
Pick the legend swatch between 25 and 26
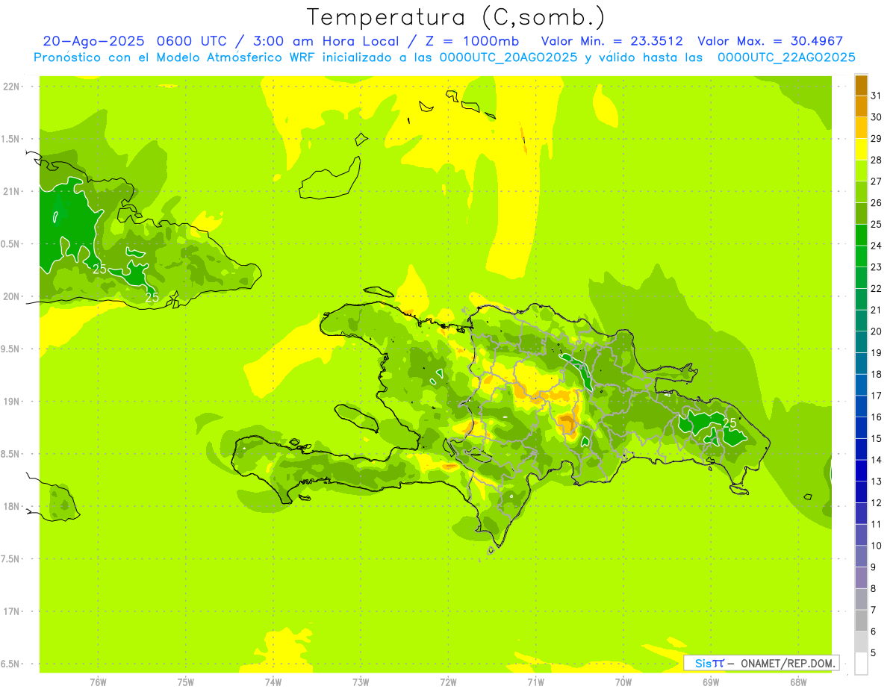tap(861, 213)
